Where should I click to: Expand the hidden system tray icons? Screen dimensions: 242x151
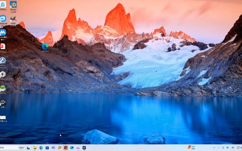(x=214, y=148)
